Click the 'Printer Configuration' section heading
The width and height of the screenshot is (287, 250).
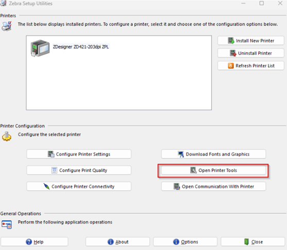[22, 126]
